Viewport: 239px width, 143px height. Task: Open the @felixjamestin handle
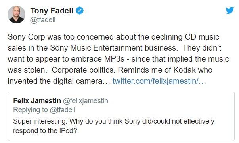click(x=86, y=101)
